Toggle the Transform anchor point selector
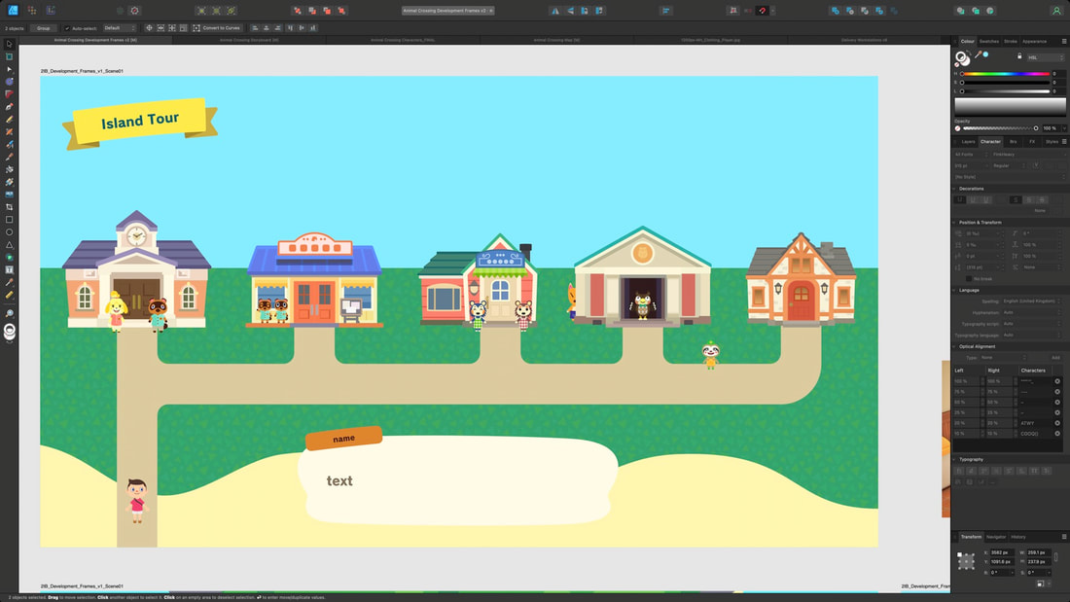The image size is (1070, 602). coord(966,562)
